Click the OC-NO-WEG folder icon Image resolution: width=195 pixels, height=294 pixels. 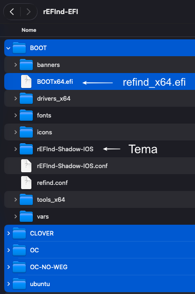click(19, 267)
